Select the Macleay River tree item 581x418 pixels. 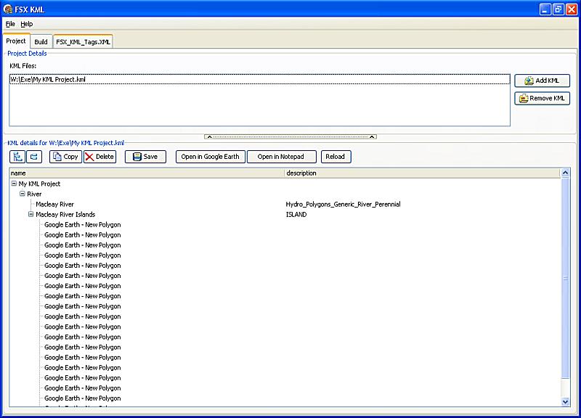[x=54, y=205]
